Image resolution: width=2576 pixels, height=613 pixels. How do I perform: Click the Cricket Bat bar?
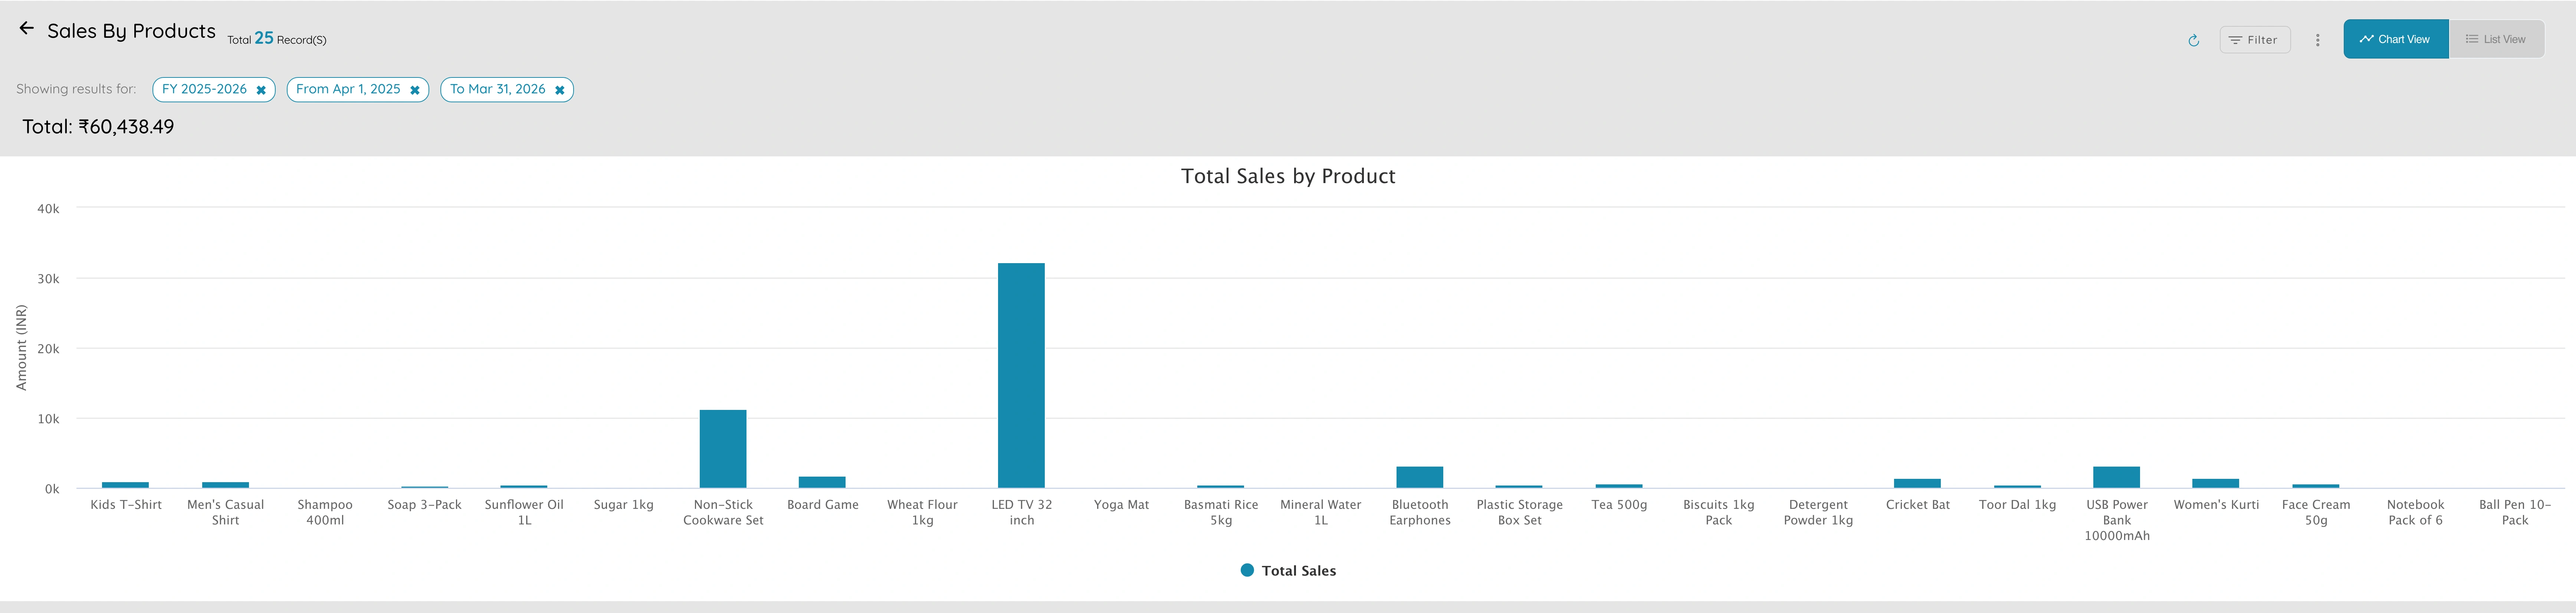coord(1917,483)
